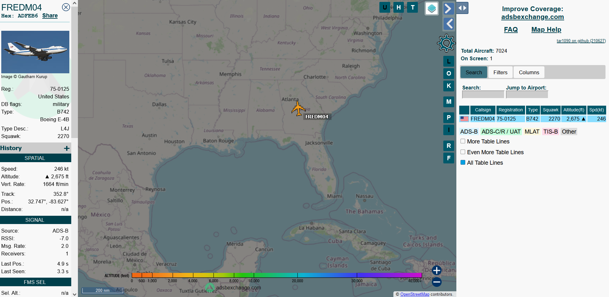Image resolution: width=609 pixels, height=297 pixels.
Task: Click the U map toggle button
Action: (x=385, y=7)
